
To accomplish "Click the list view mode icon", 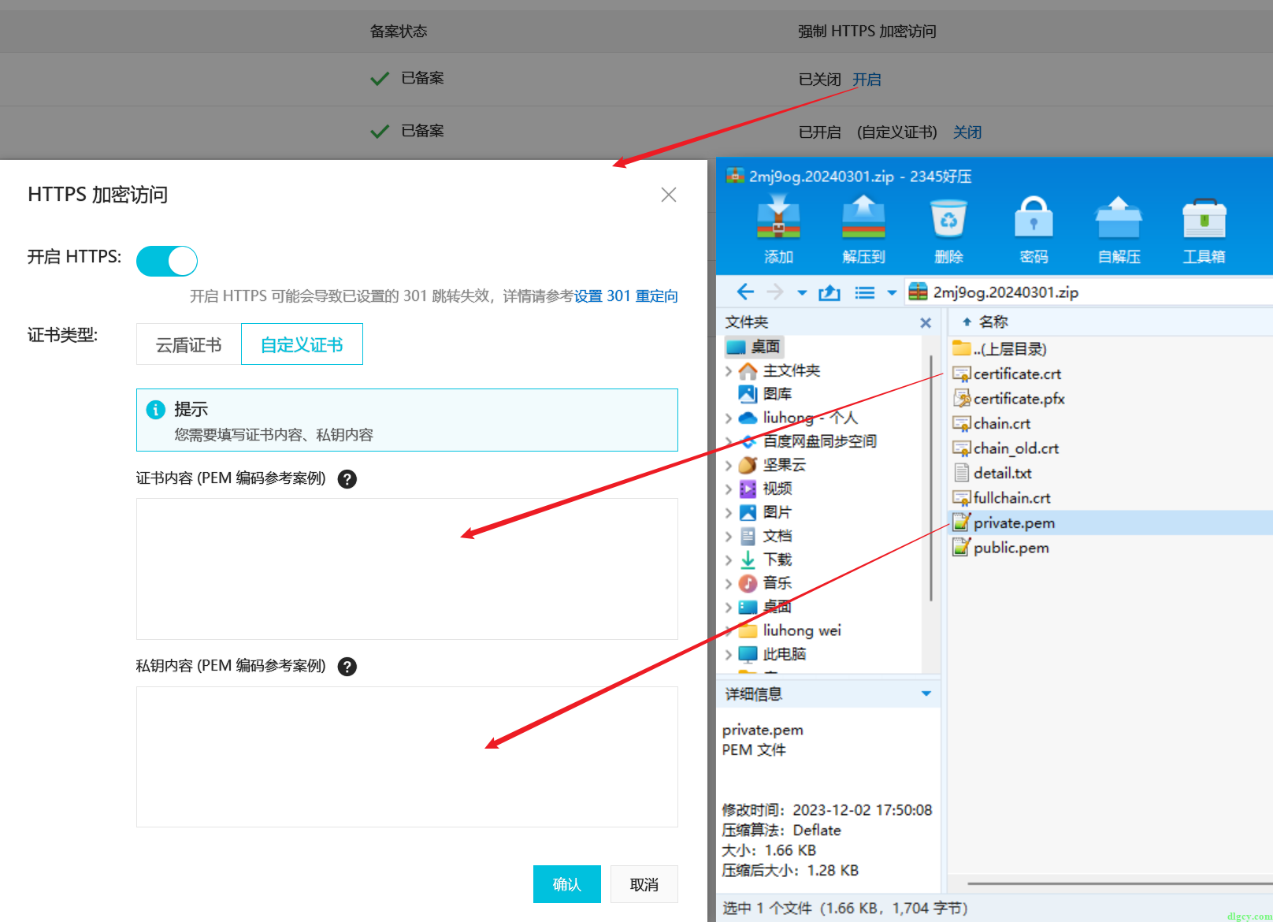I will (x=865, y=293).
